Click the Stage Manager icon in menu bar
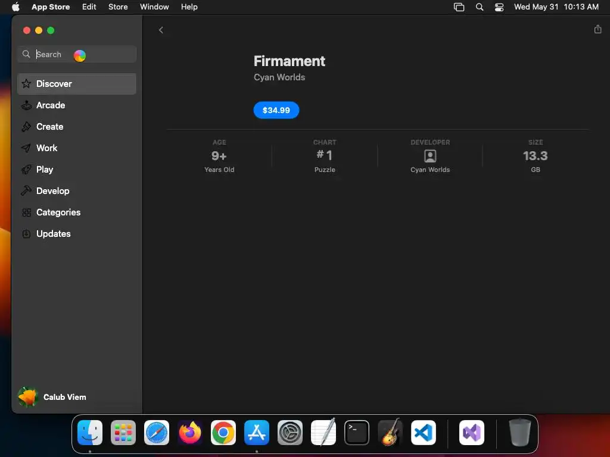 point(459,7)
